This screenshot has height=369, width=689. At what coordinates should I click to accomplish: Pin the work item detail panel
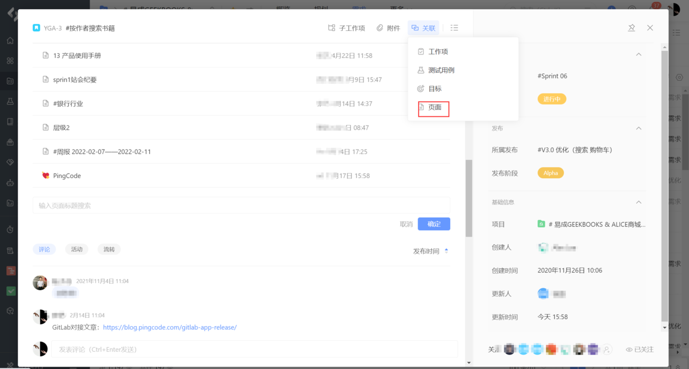632,28
